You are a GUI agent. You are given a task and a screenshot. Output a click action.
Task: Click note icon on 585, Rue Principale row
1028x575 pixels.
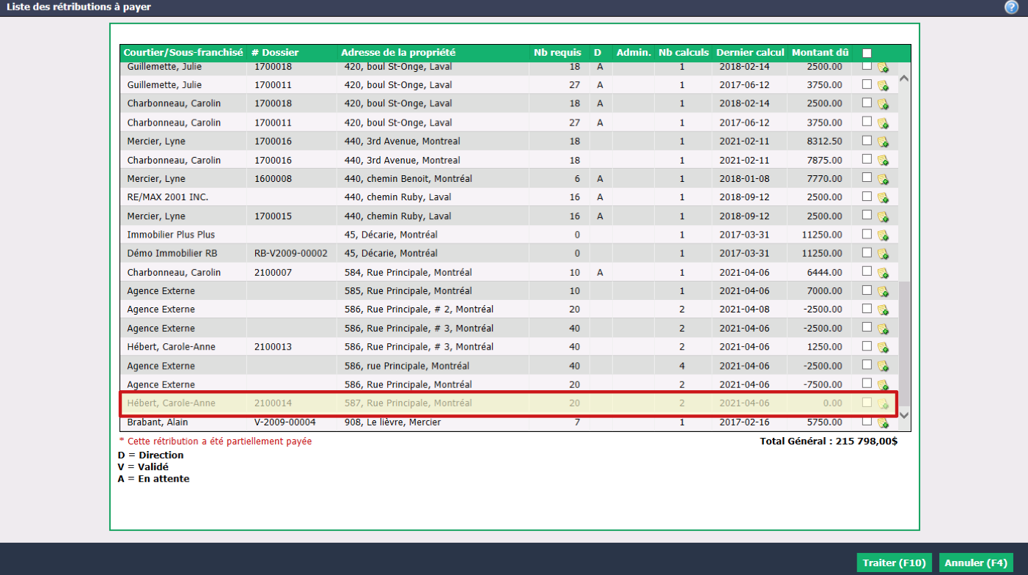tap(883, 292)
